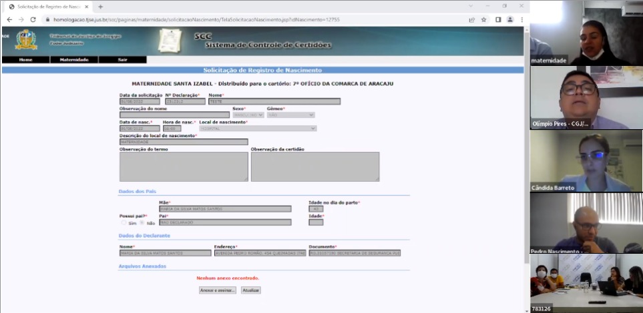Viewport: 643px width, 313px height.
Task: Open a new browser tab with plus icon
Action: pyautogui.click(x=101, y=6)
